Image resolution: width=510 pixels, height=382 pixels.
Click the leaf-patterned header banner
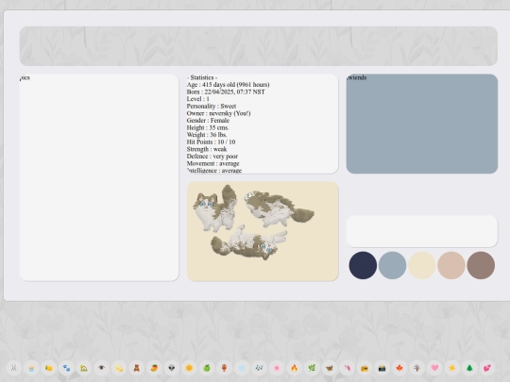(x=259, y=46)
